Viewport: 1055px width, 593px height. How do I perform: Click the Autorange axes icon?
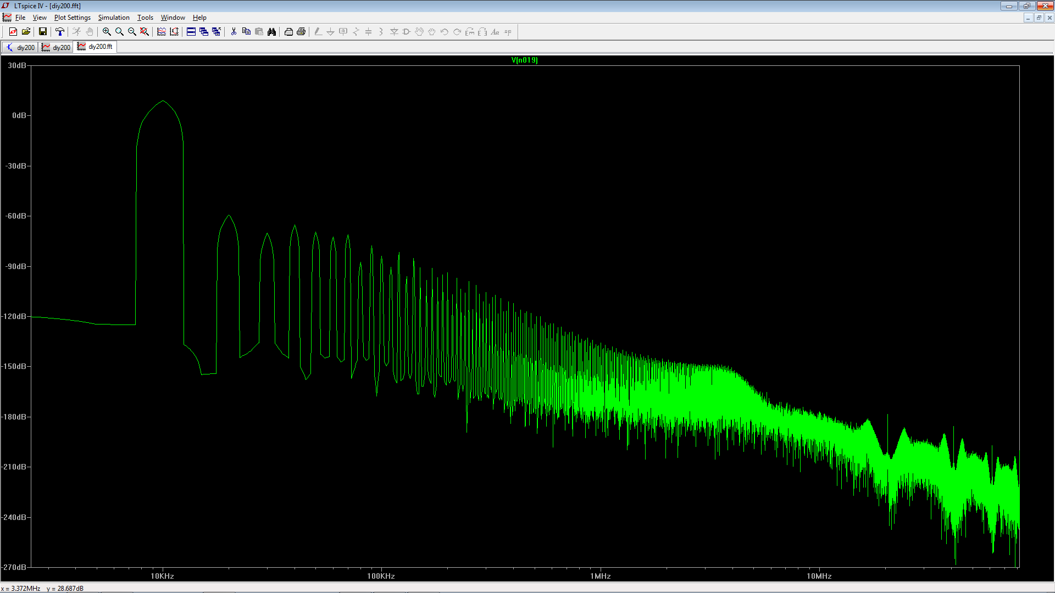click(x=174, y=32)
